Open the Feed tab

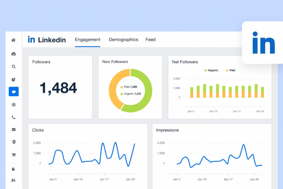click(x=150, y=40)
